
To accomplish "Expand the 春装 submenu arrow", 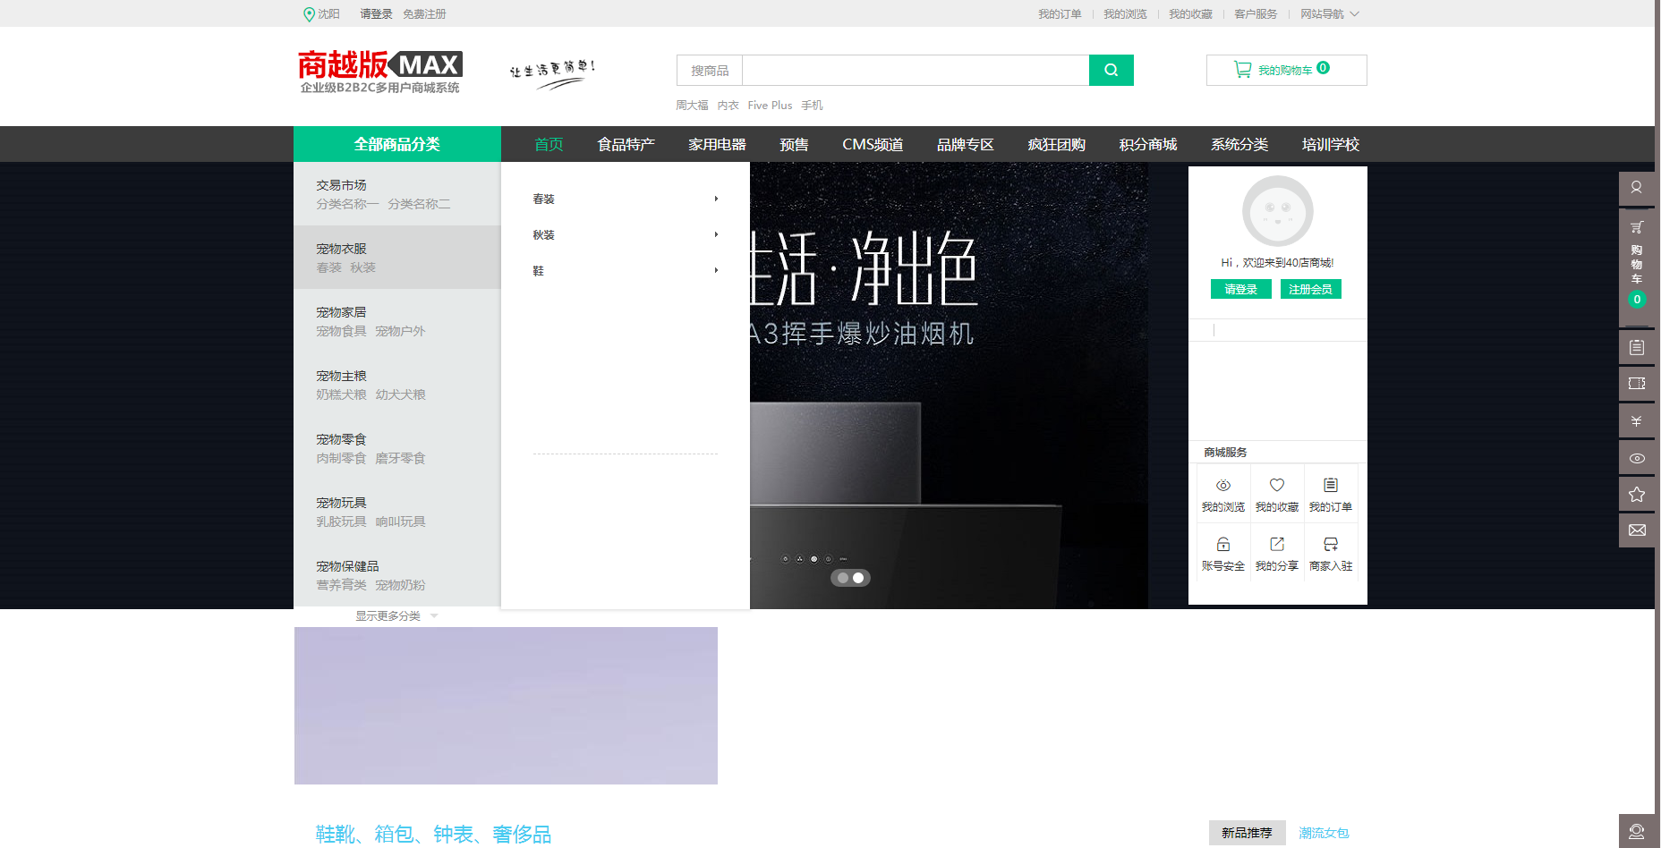I will (716, 199).
